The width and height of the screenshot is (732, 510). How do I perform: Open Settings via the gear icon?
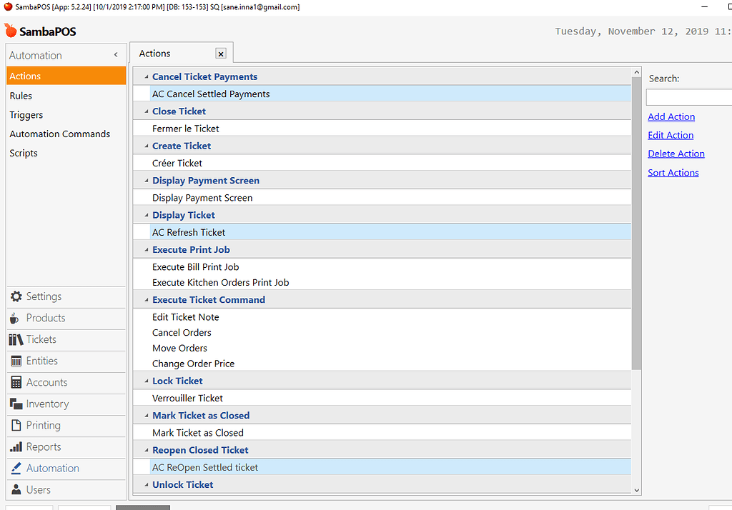(x=16, y=296)
